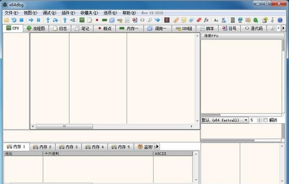The height and width of the screenshot is (184, 289).
Task: Click the call stack toolbar icon
Action: click(112, 20)
